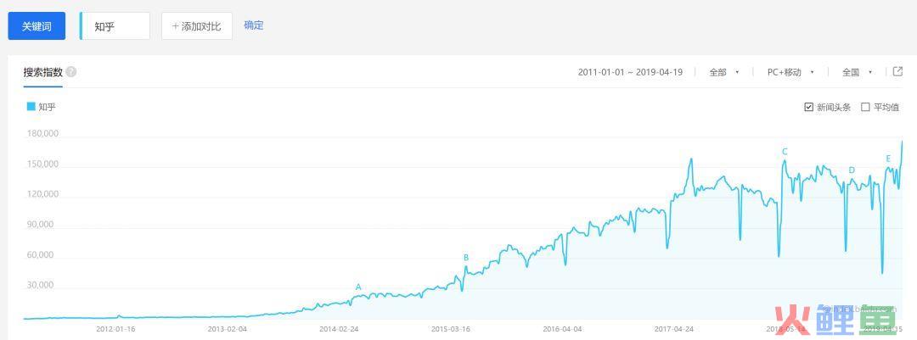The width and height of the screenshot is (917, 340).
Task: Click news marker E on chart
Action: (x=888, y=159)
